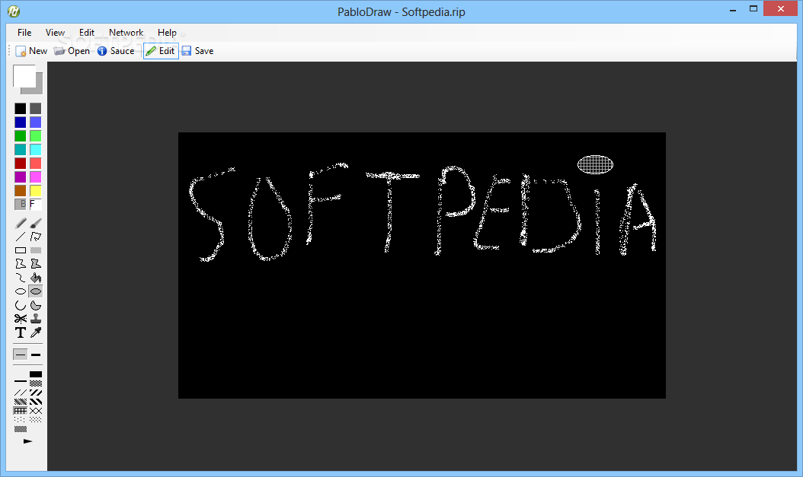Click the PabloDraw app icon in title bar

click(14, 11)
